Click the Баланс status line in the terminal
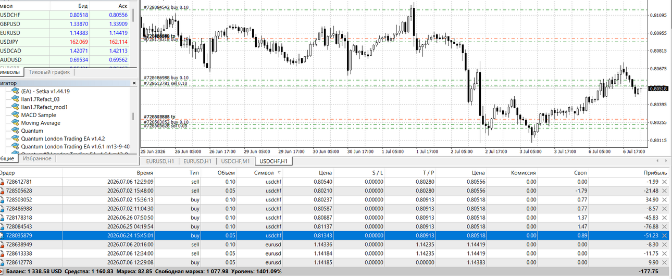The image size is (672, 279). [144, 271]
